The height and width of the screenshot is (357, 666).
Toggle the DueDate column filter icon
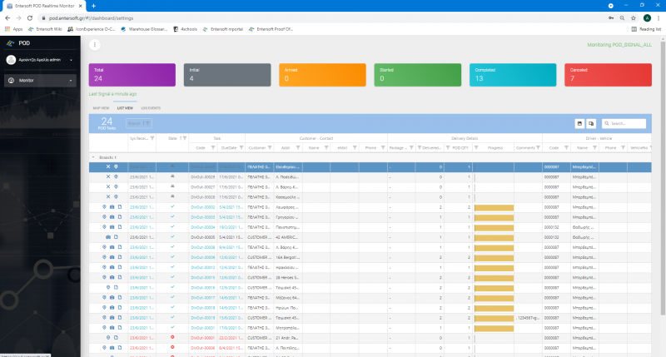(x=241, y=148)
